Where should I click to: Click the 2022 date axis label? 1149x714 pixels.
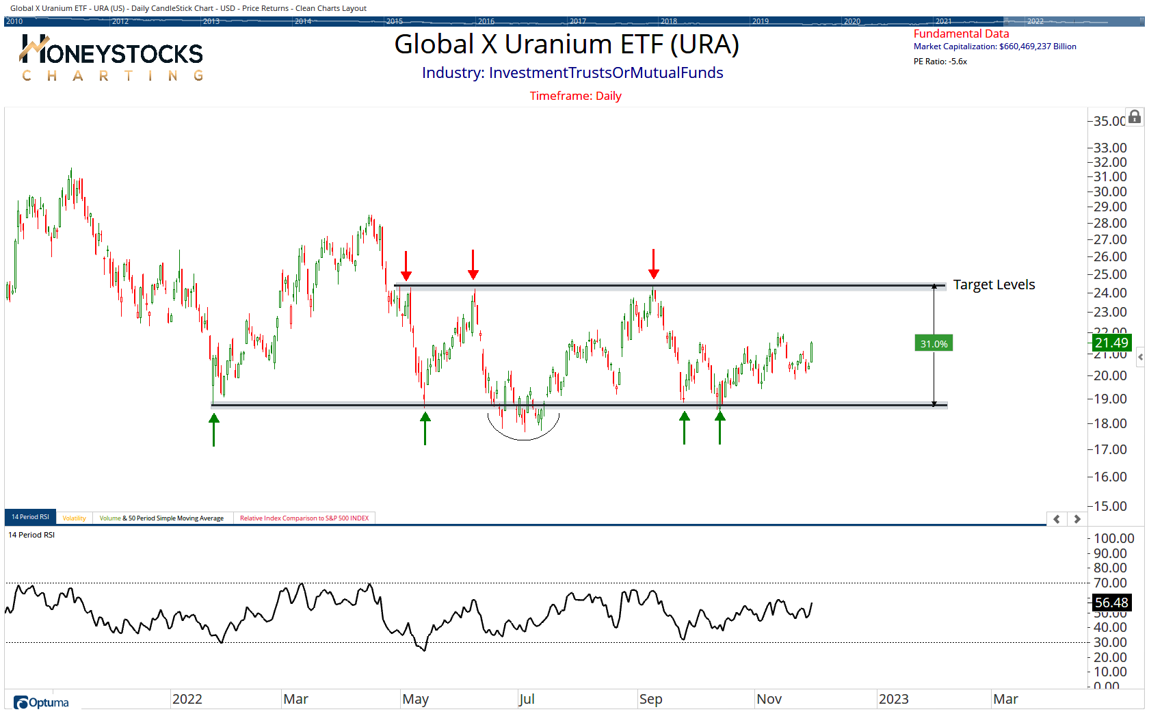tap(187, 699)
